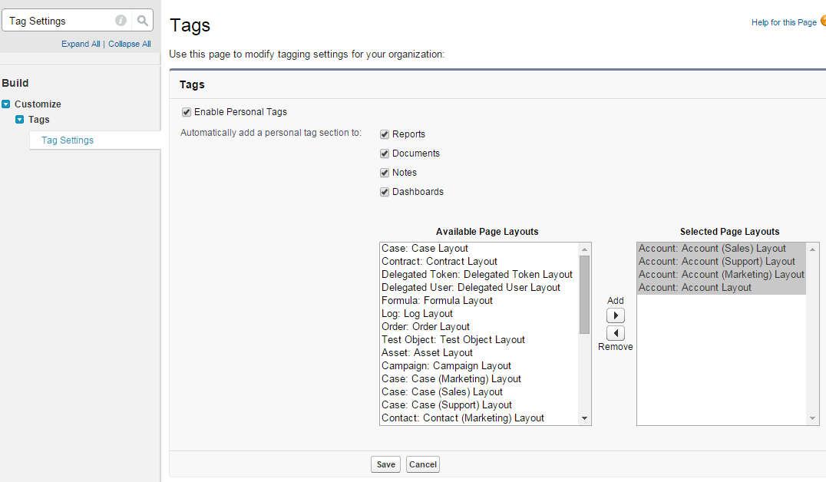Click the search magnifier icon
The height and width of the screenshot is (482, 826).
143,21
